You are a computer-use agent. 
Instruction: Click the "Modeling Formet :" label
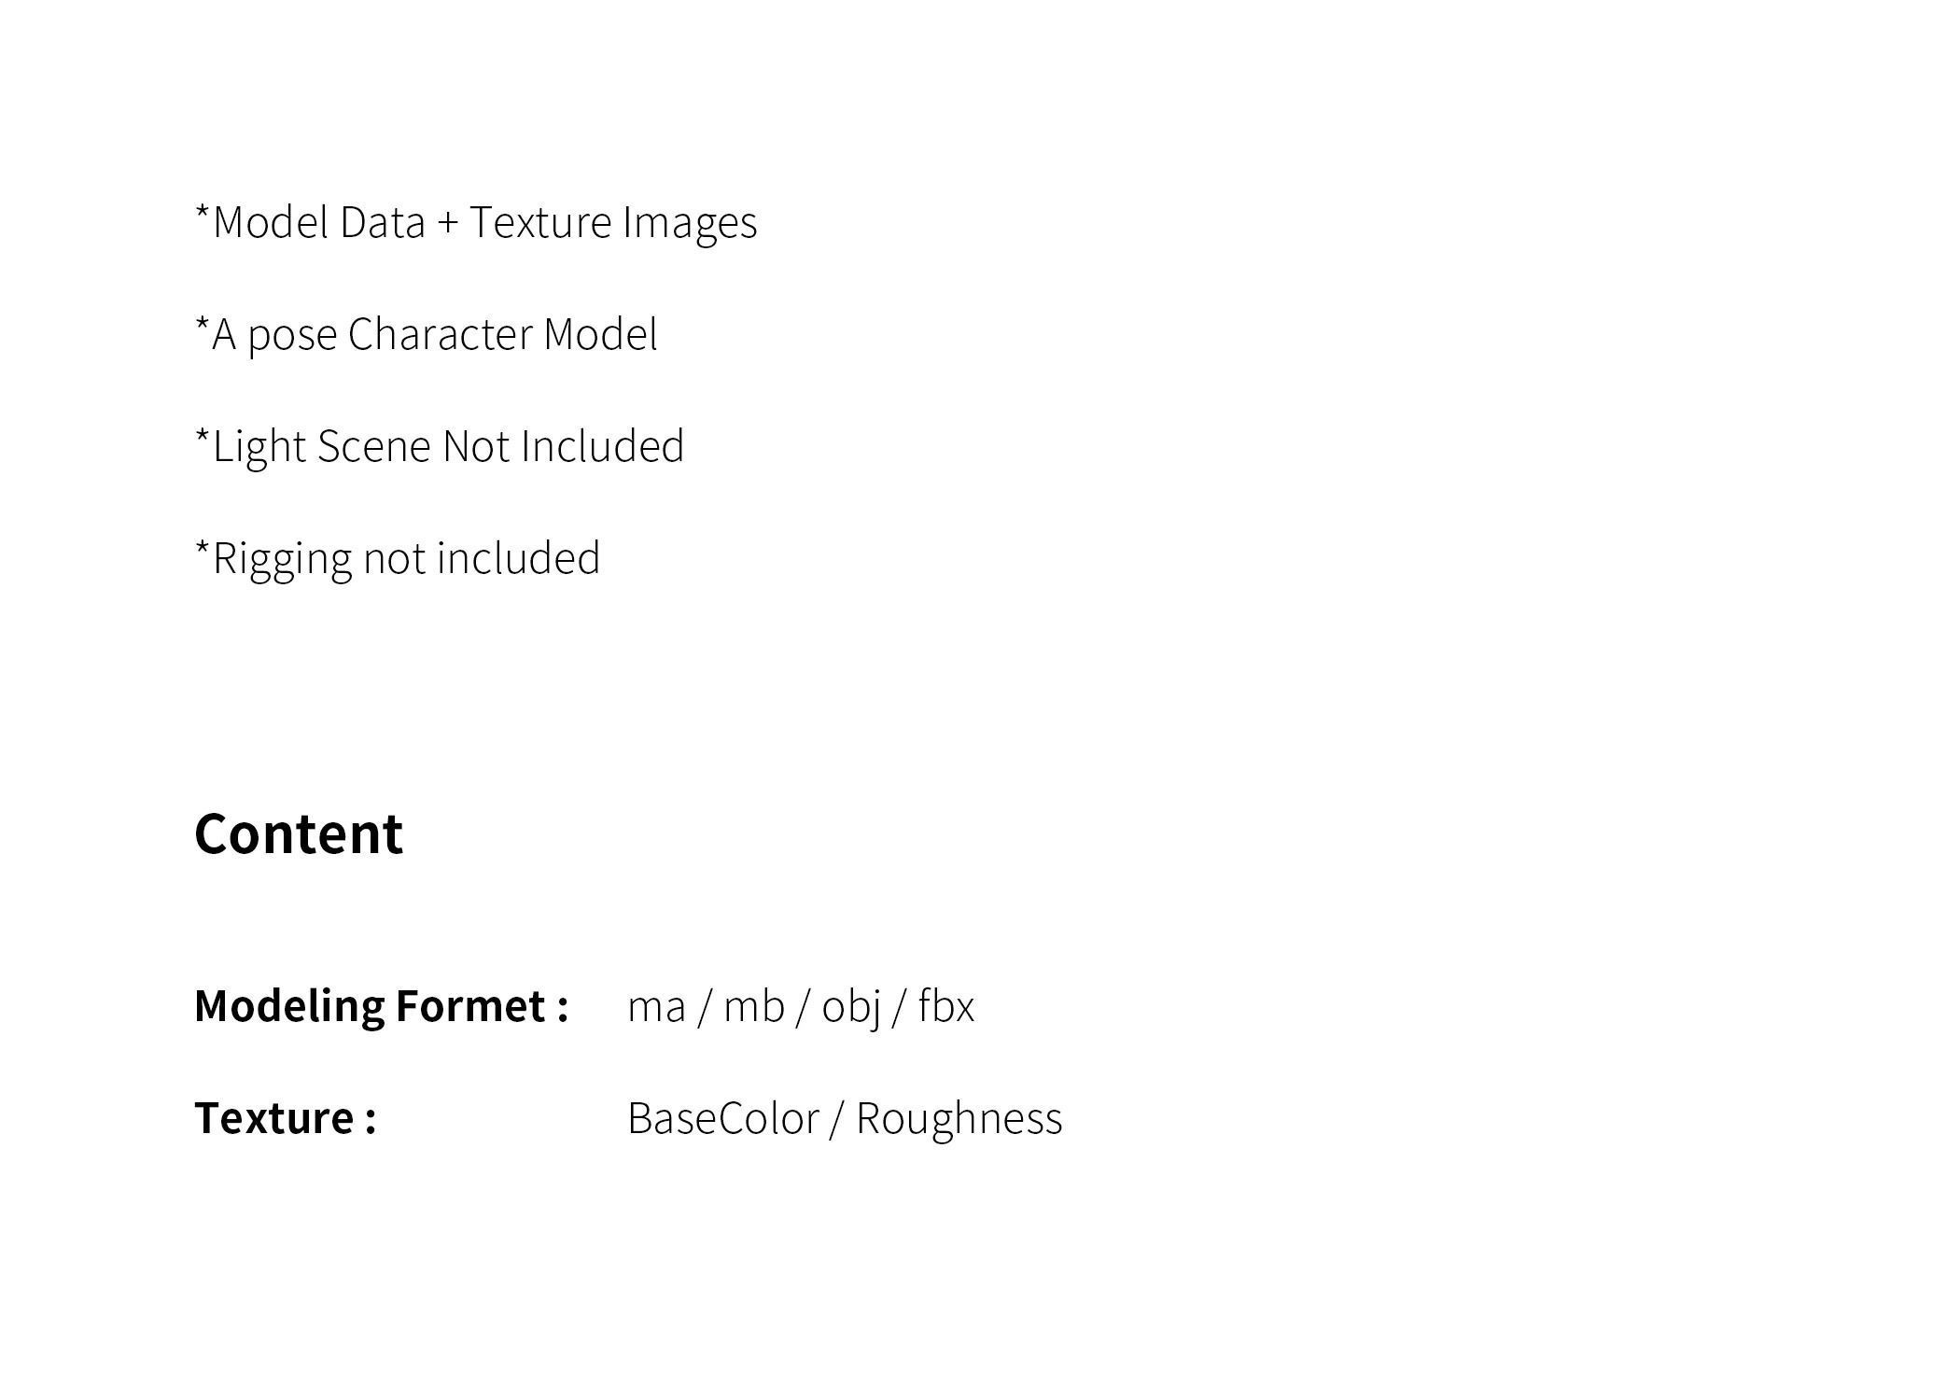click(x=381, y=1006)
